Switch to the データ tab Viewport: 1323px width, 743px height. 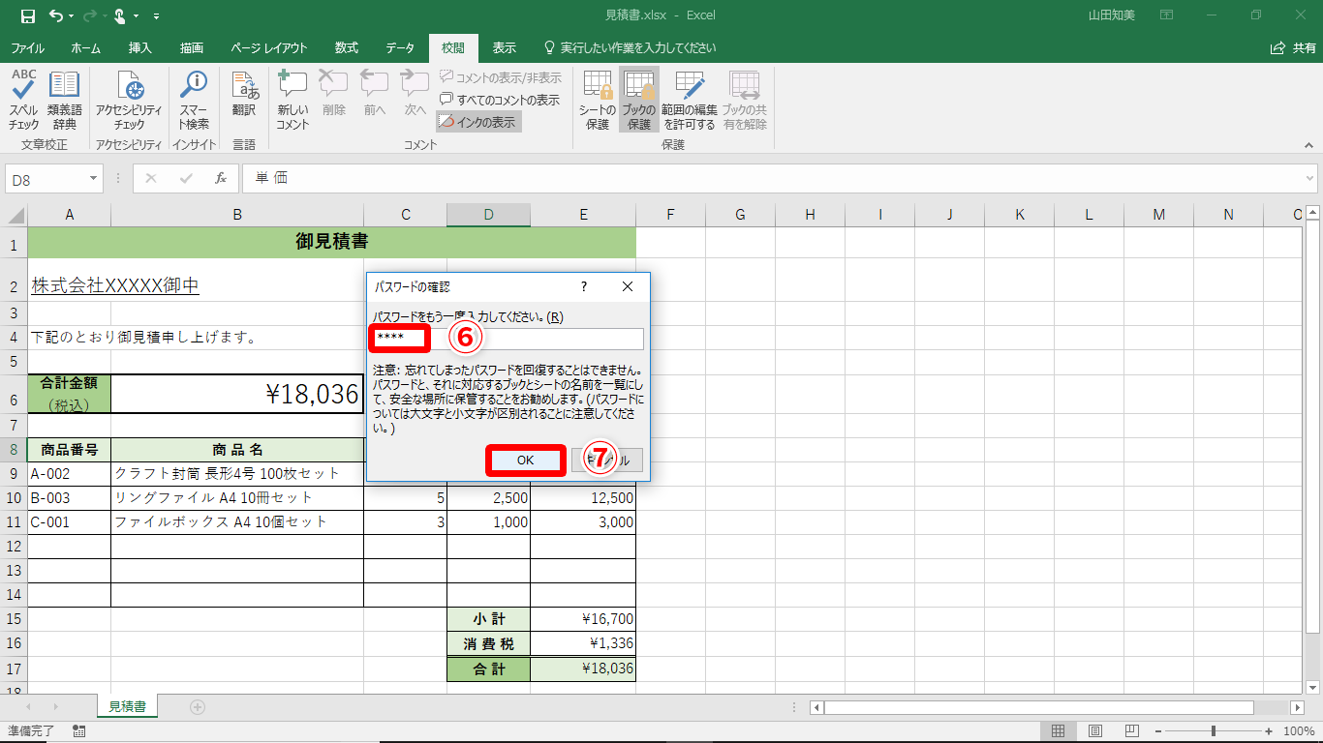pos(400,47)
